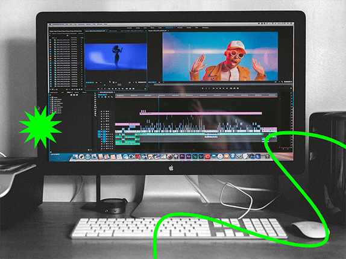The height and width of the screenshot is (259, 346).
Task: Toggle the V1 track output eye
Action: (x=109, y=131)
